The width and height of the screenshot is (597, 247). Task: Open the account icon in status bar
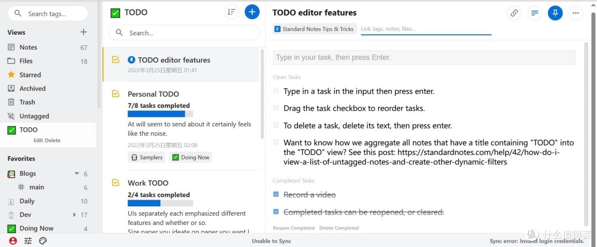click(13, 240)
